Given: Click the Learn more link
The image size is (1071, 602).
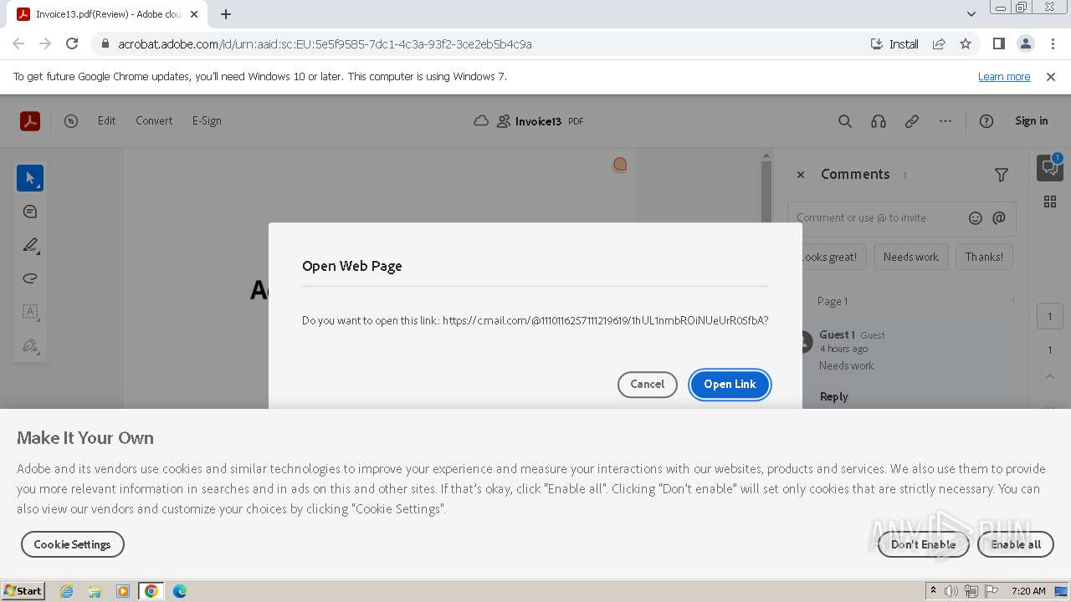Looking at the screenshot, I should pyautogui.click(x=1004, y=76).
